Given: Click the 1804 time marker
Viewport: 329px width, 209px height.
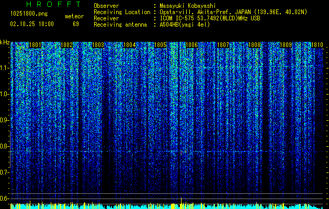Looking at the screenshot, I should coord(130,45).
